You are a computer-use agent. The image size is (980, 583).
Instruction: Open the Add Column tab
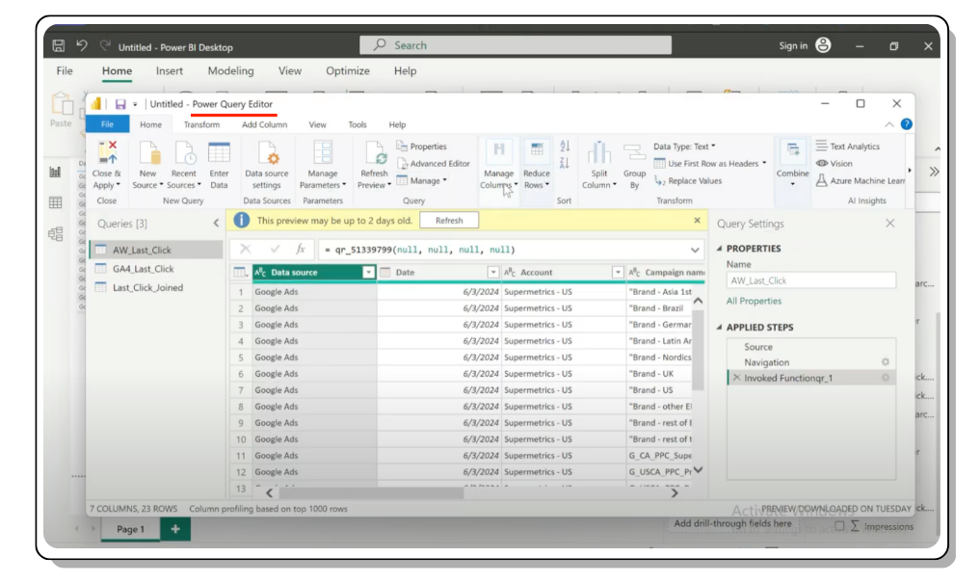(x=264, y=124)
